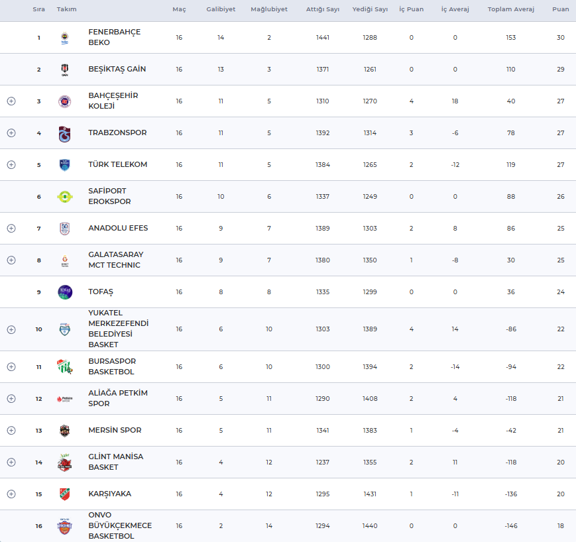Click the Toplam Averaj column header

(510, 10)
